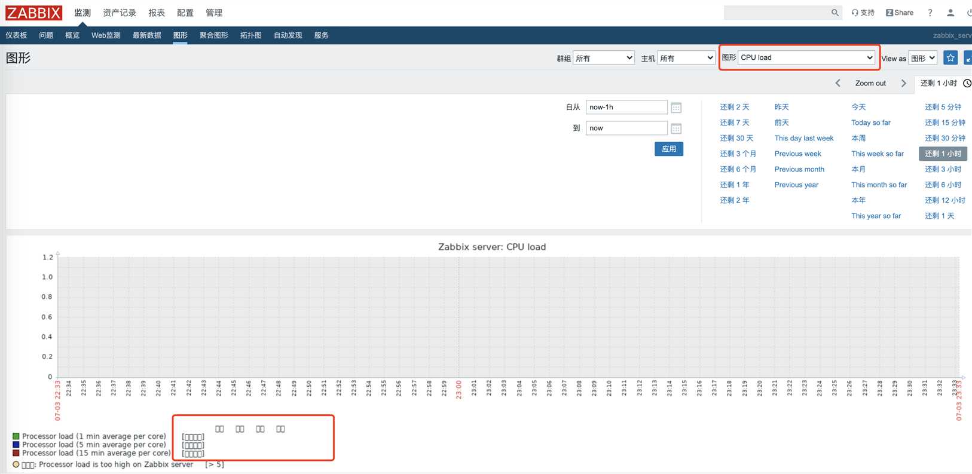This screenshot has height=474, width=972.
Task: Select This month so far range
Action: pos(879,185)
